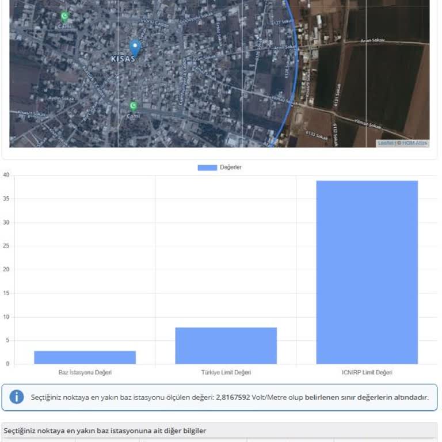Click the Baz İstasyonu Değeri bar
This screenshot has height=442, width=442.
pos(85,357)
